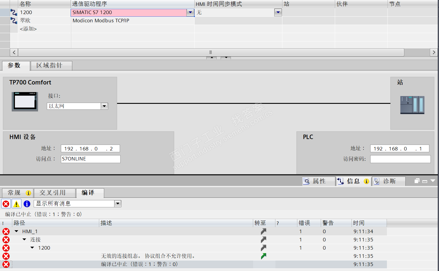Jump via green arrow for invalid connection message
Image resolution: width=439 pixels, height=271 pixels.
pos(264,256)
